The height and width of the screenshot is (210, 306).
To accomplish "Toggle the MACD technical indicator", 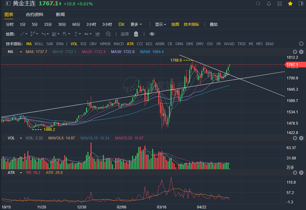I will coord(119,44).
